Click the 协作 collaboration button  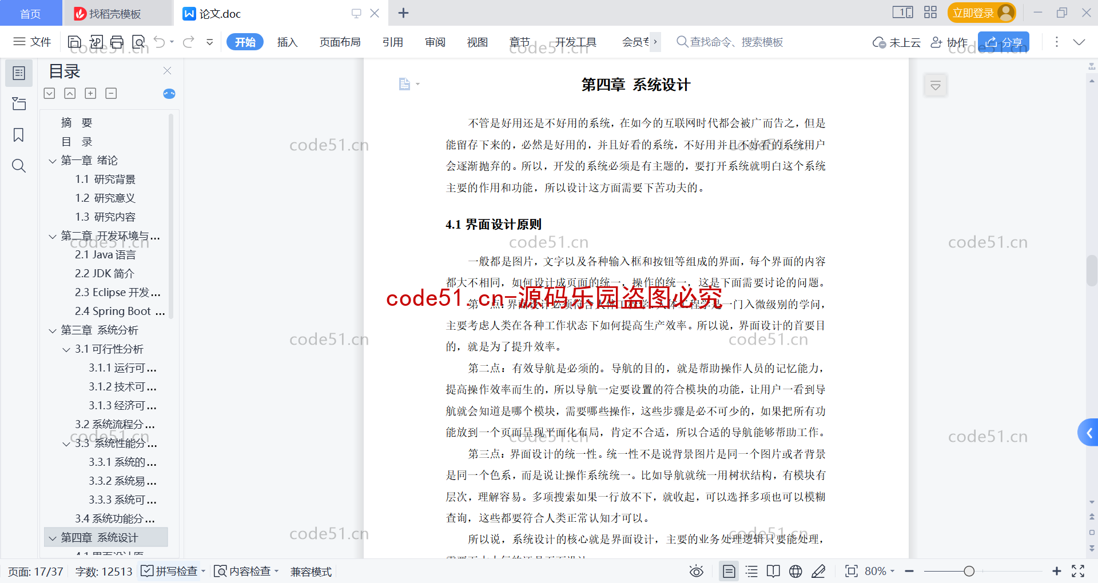pos(949,42)
